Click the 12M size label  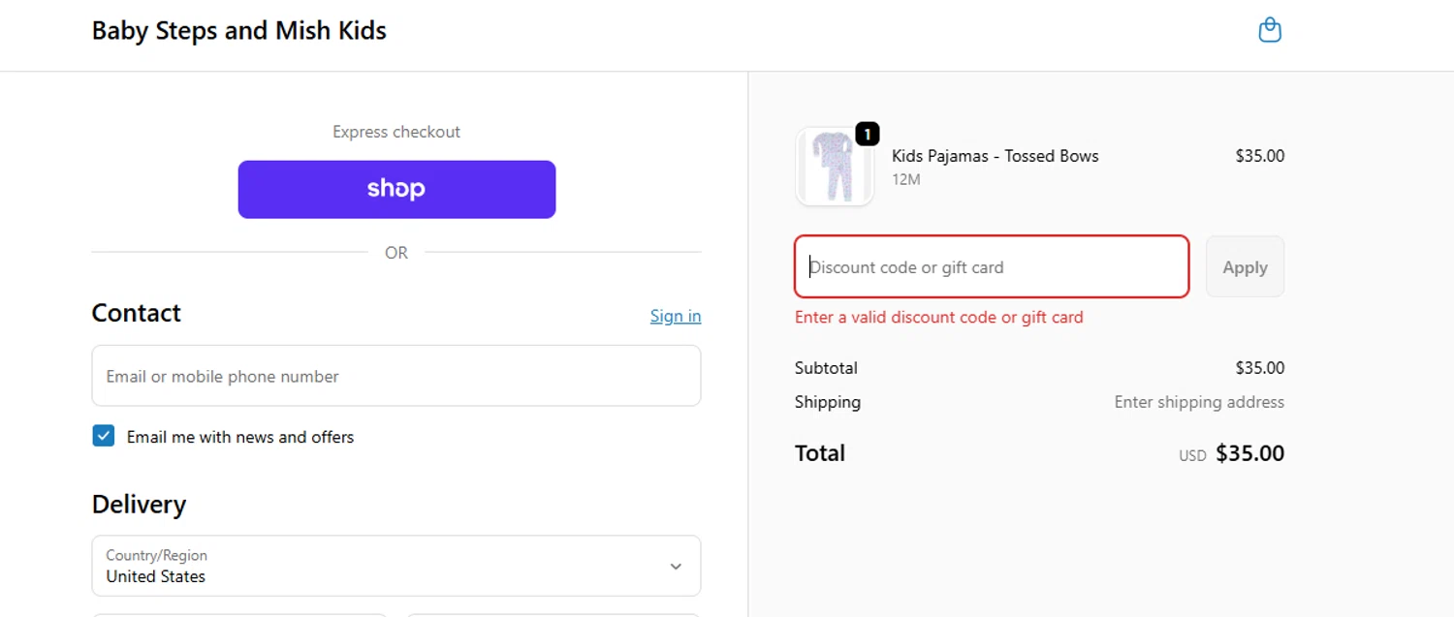tap(906, 179)
